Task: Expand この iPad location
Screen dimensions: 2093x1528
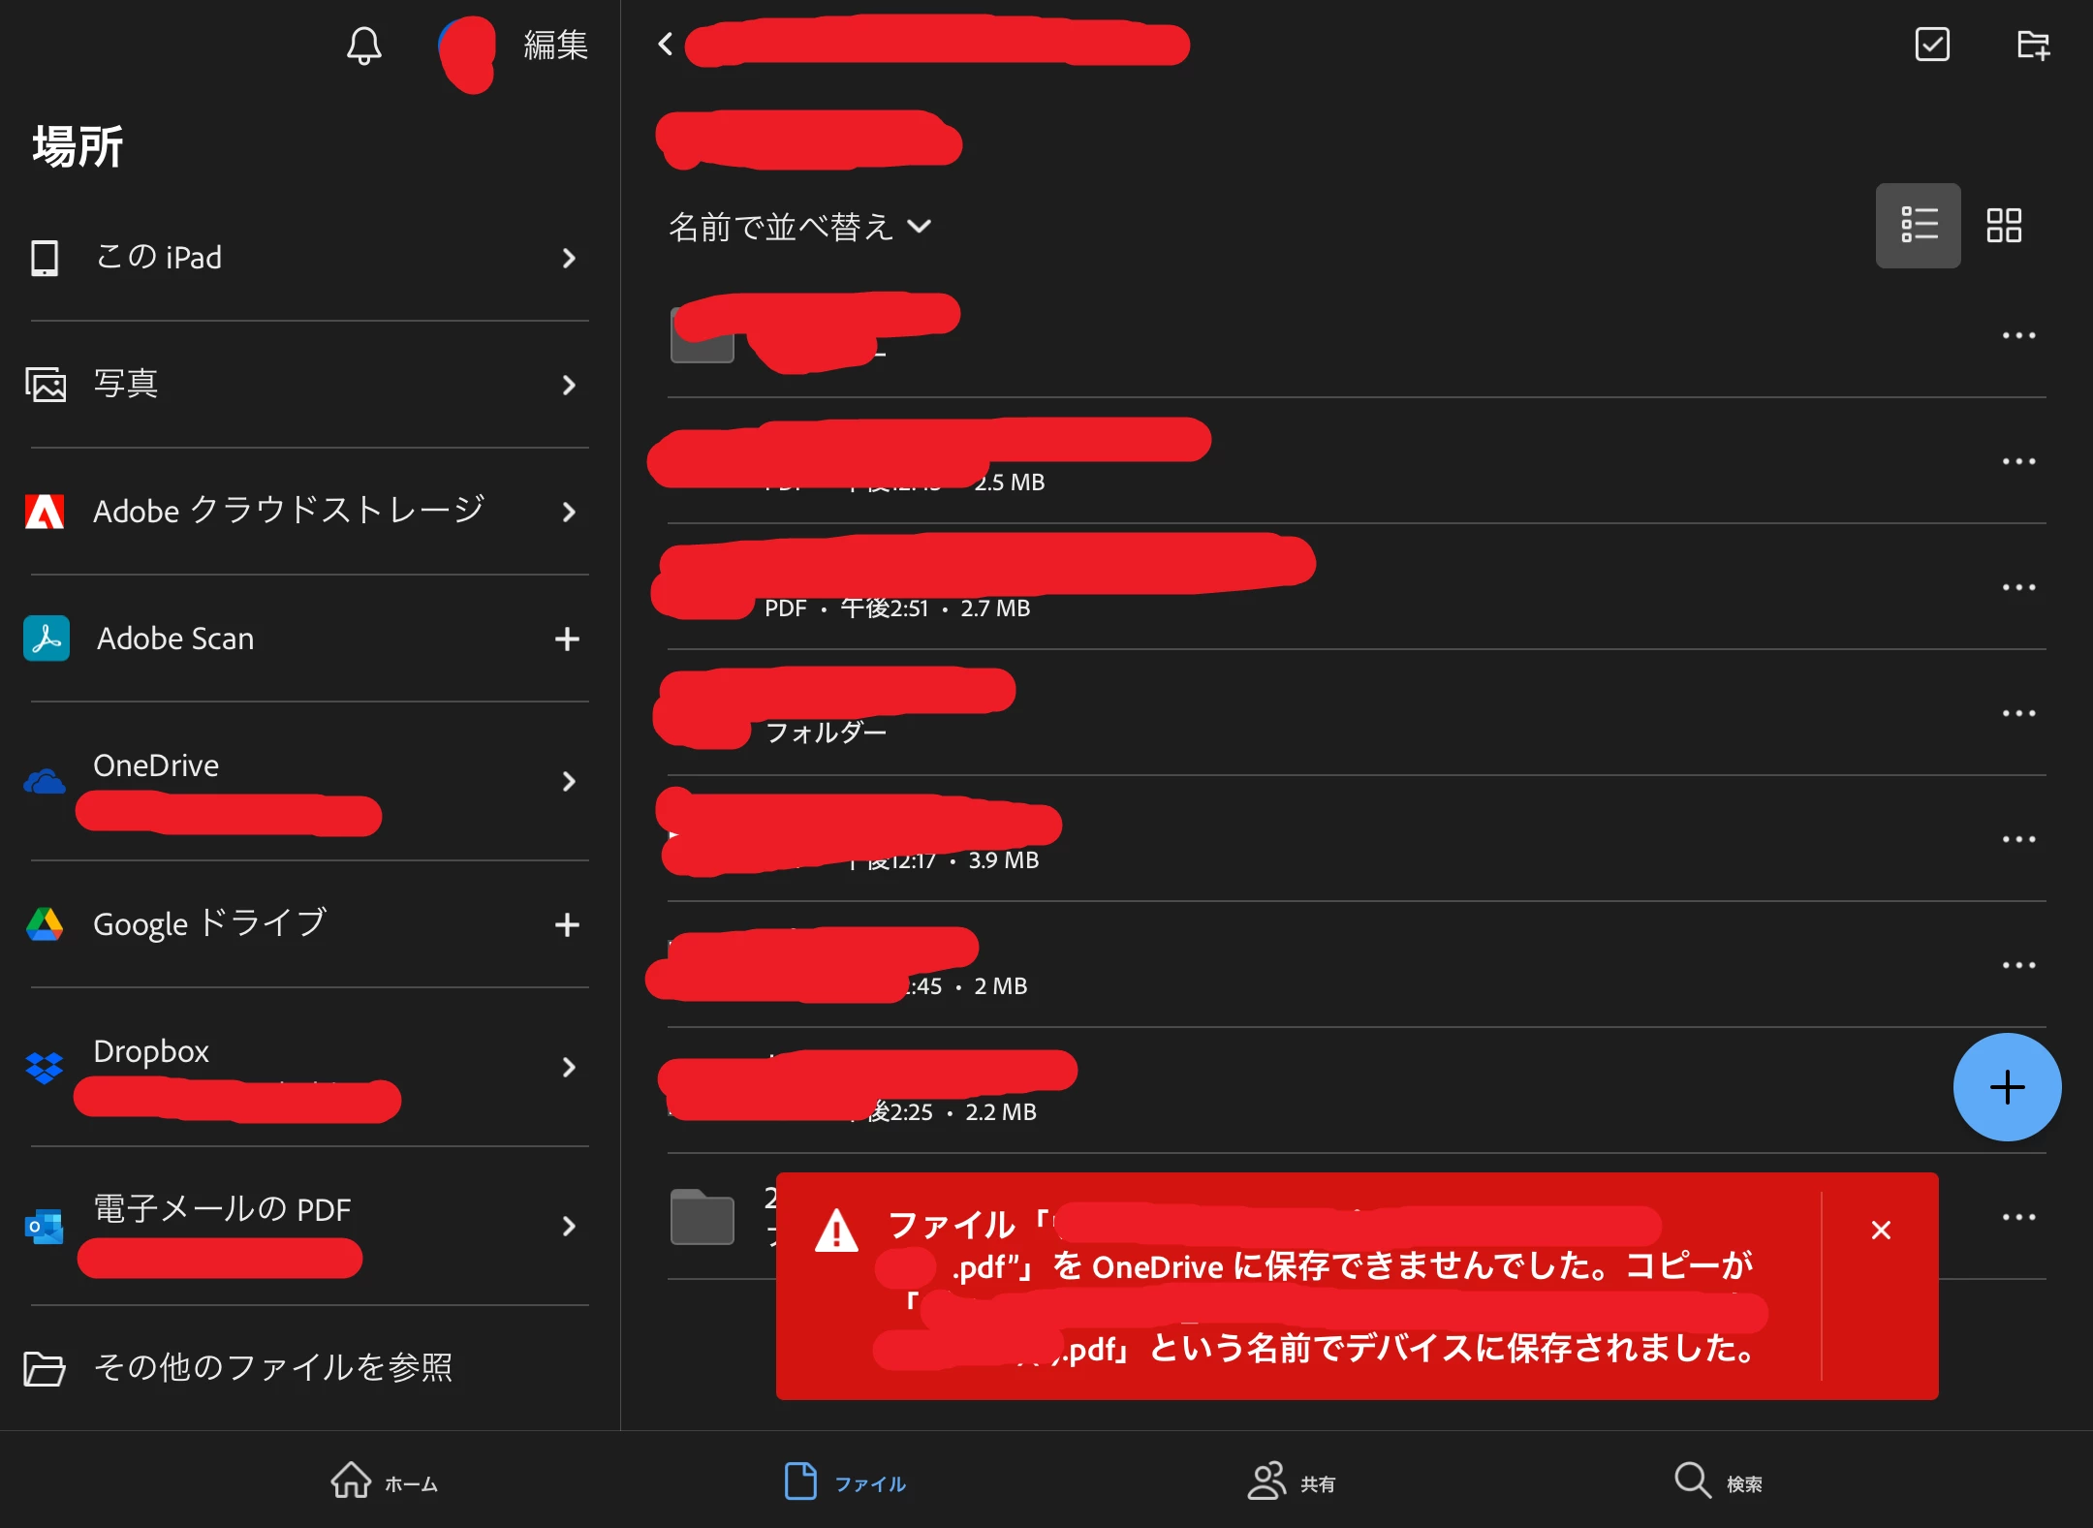Action: pos(302,258)
